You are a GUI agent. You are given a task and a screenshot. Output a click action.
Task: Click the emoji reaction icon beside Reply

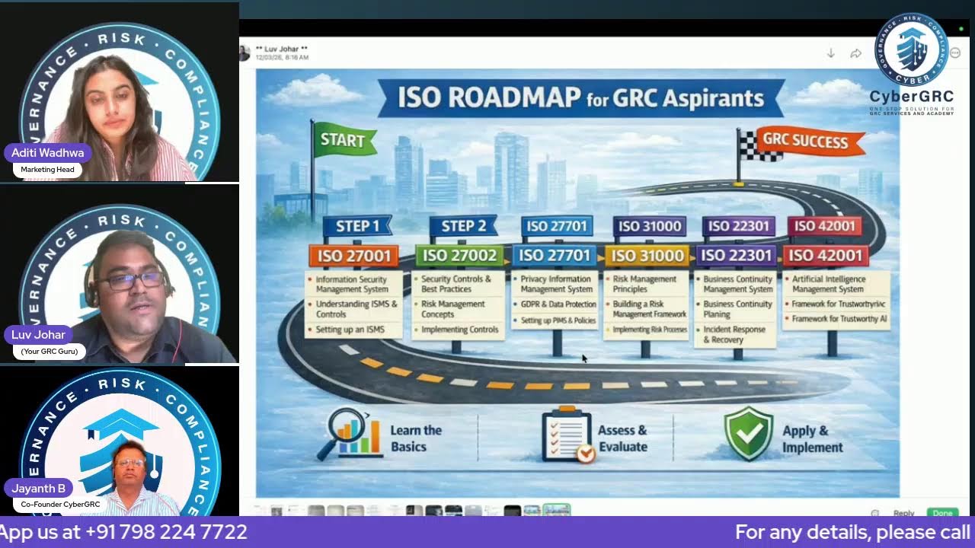[x=875, y=513]
